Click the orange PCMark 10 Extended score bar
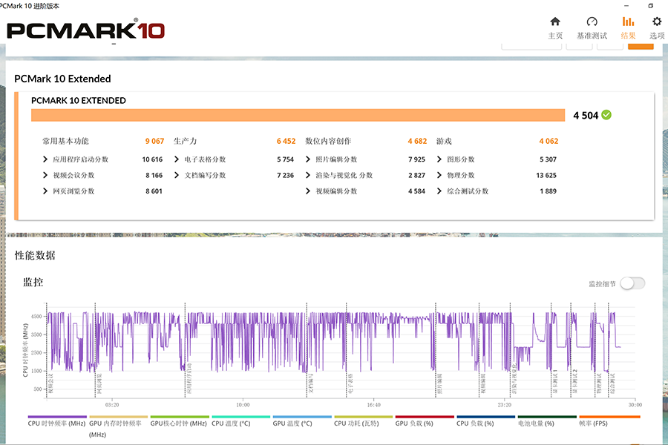The width and height of the screenshot is (668, 445). pyautogui.click(x=298, y=115)
